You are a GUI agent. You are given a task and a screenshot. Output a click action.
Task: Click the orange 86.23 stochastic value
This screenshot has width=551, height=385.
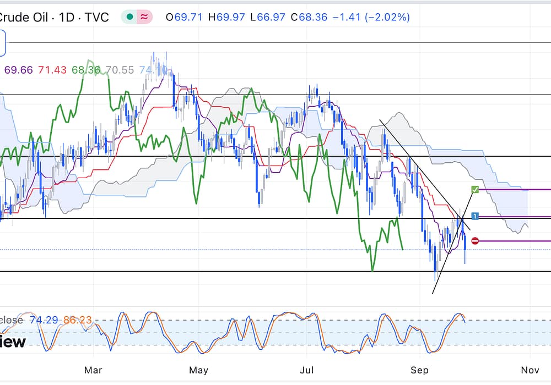[77, 320]
